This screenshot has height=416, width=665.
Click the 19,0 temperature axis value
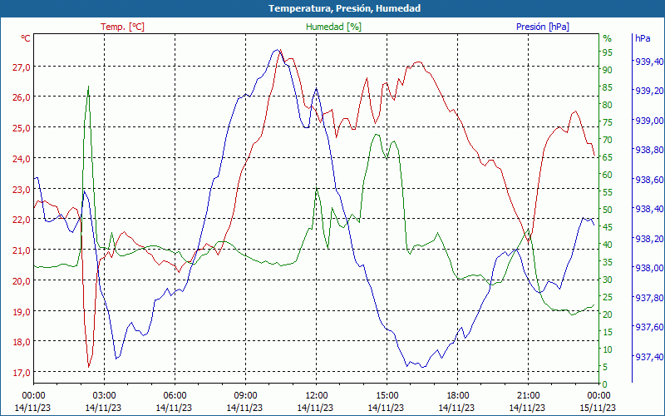click(x=22, y=311)
